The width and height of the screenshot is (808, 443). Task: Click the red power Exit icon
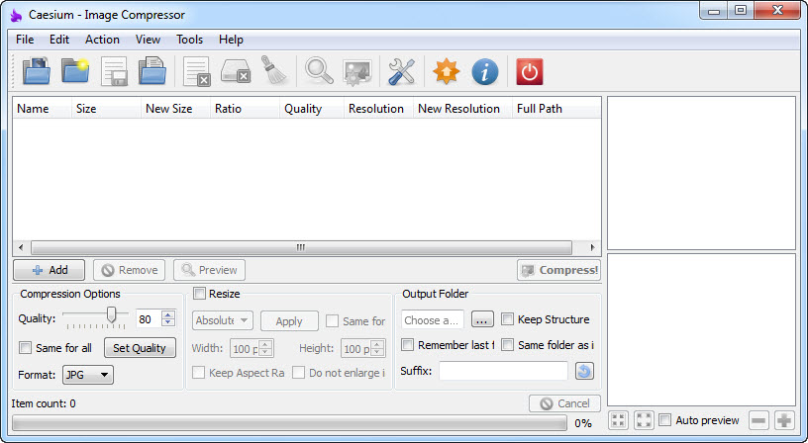(x=529, y=71)
